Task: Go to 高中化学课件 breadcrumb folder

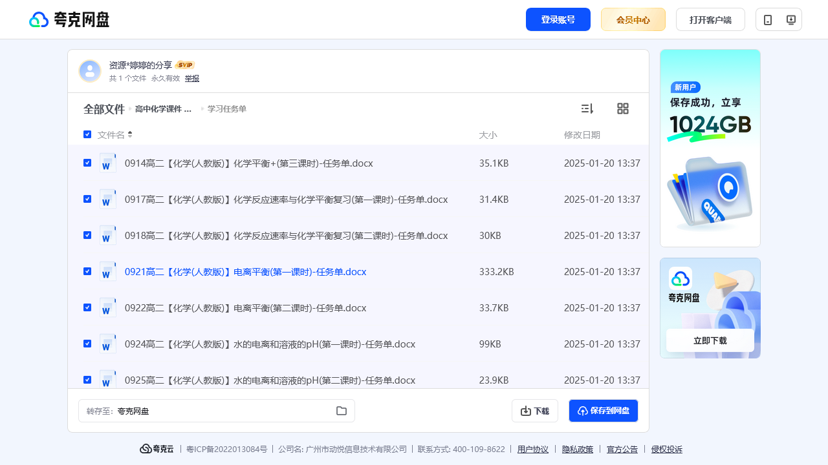Action: coord(164,109)
